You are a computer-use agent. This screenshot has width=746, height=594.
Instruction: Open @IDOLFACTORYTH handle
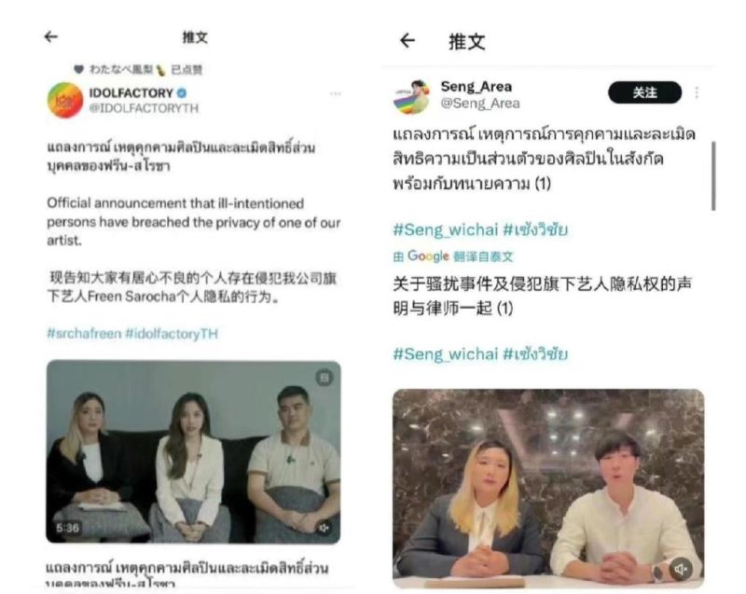tap(144, 108)
